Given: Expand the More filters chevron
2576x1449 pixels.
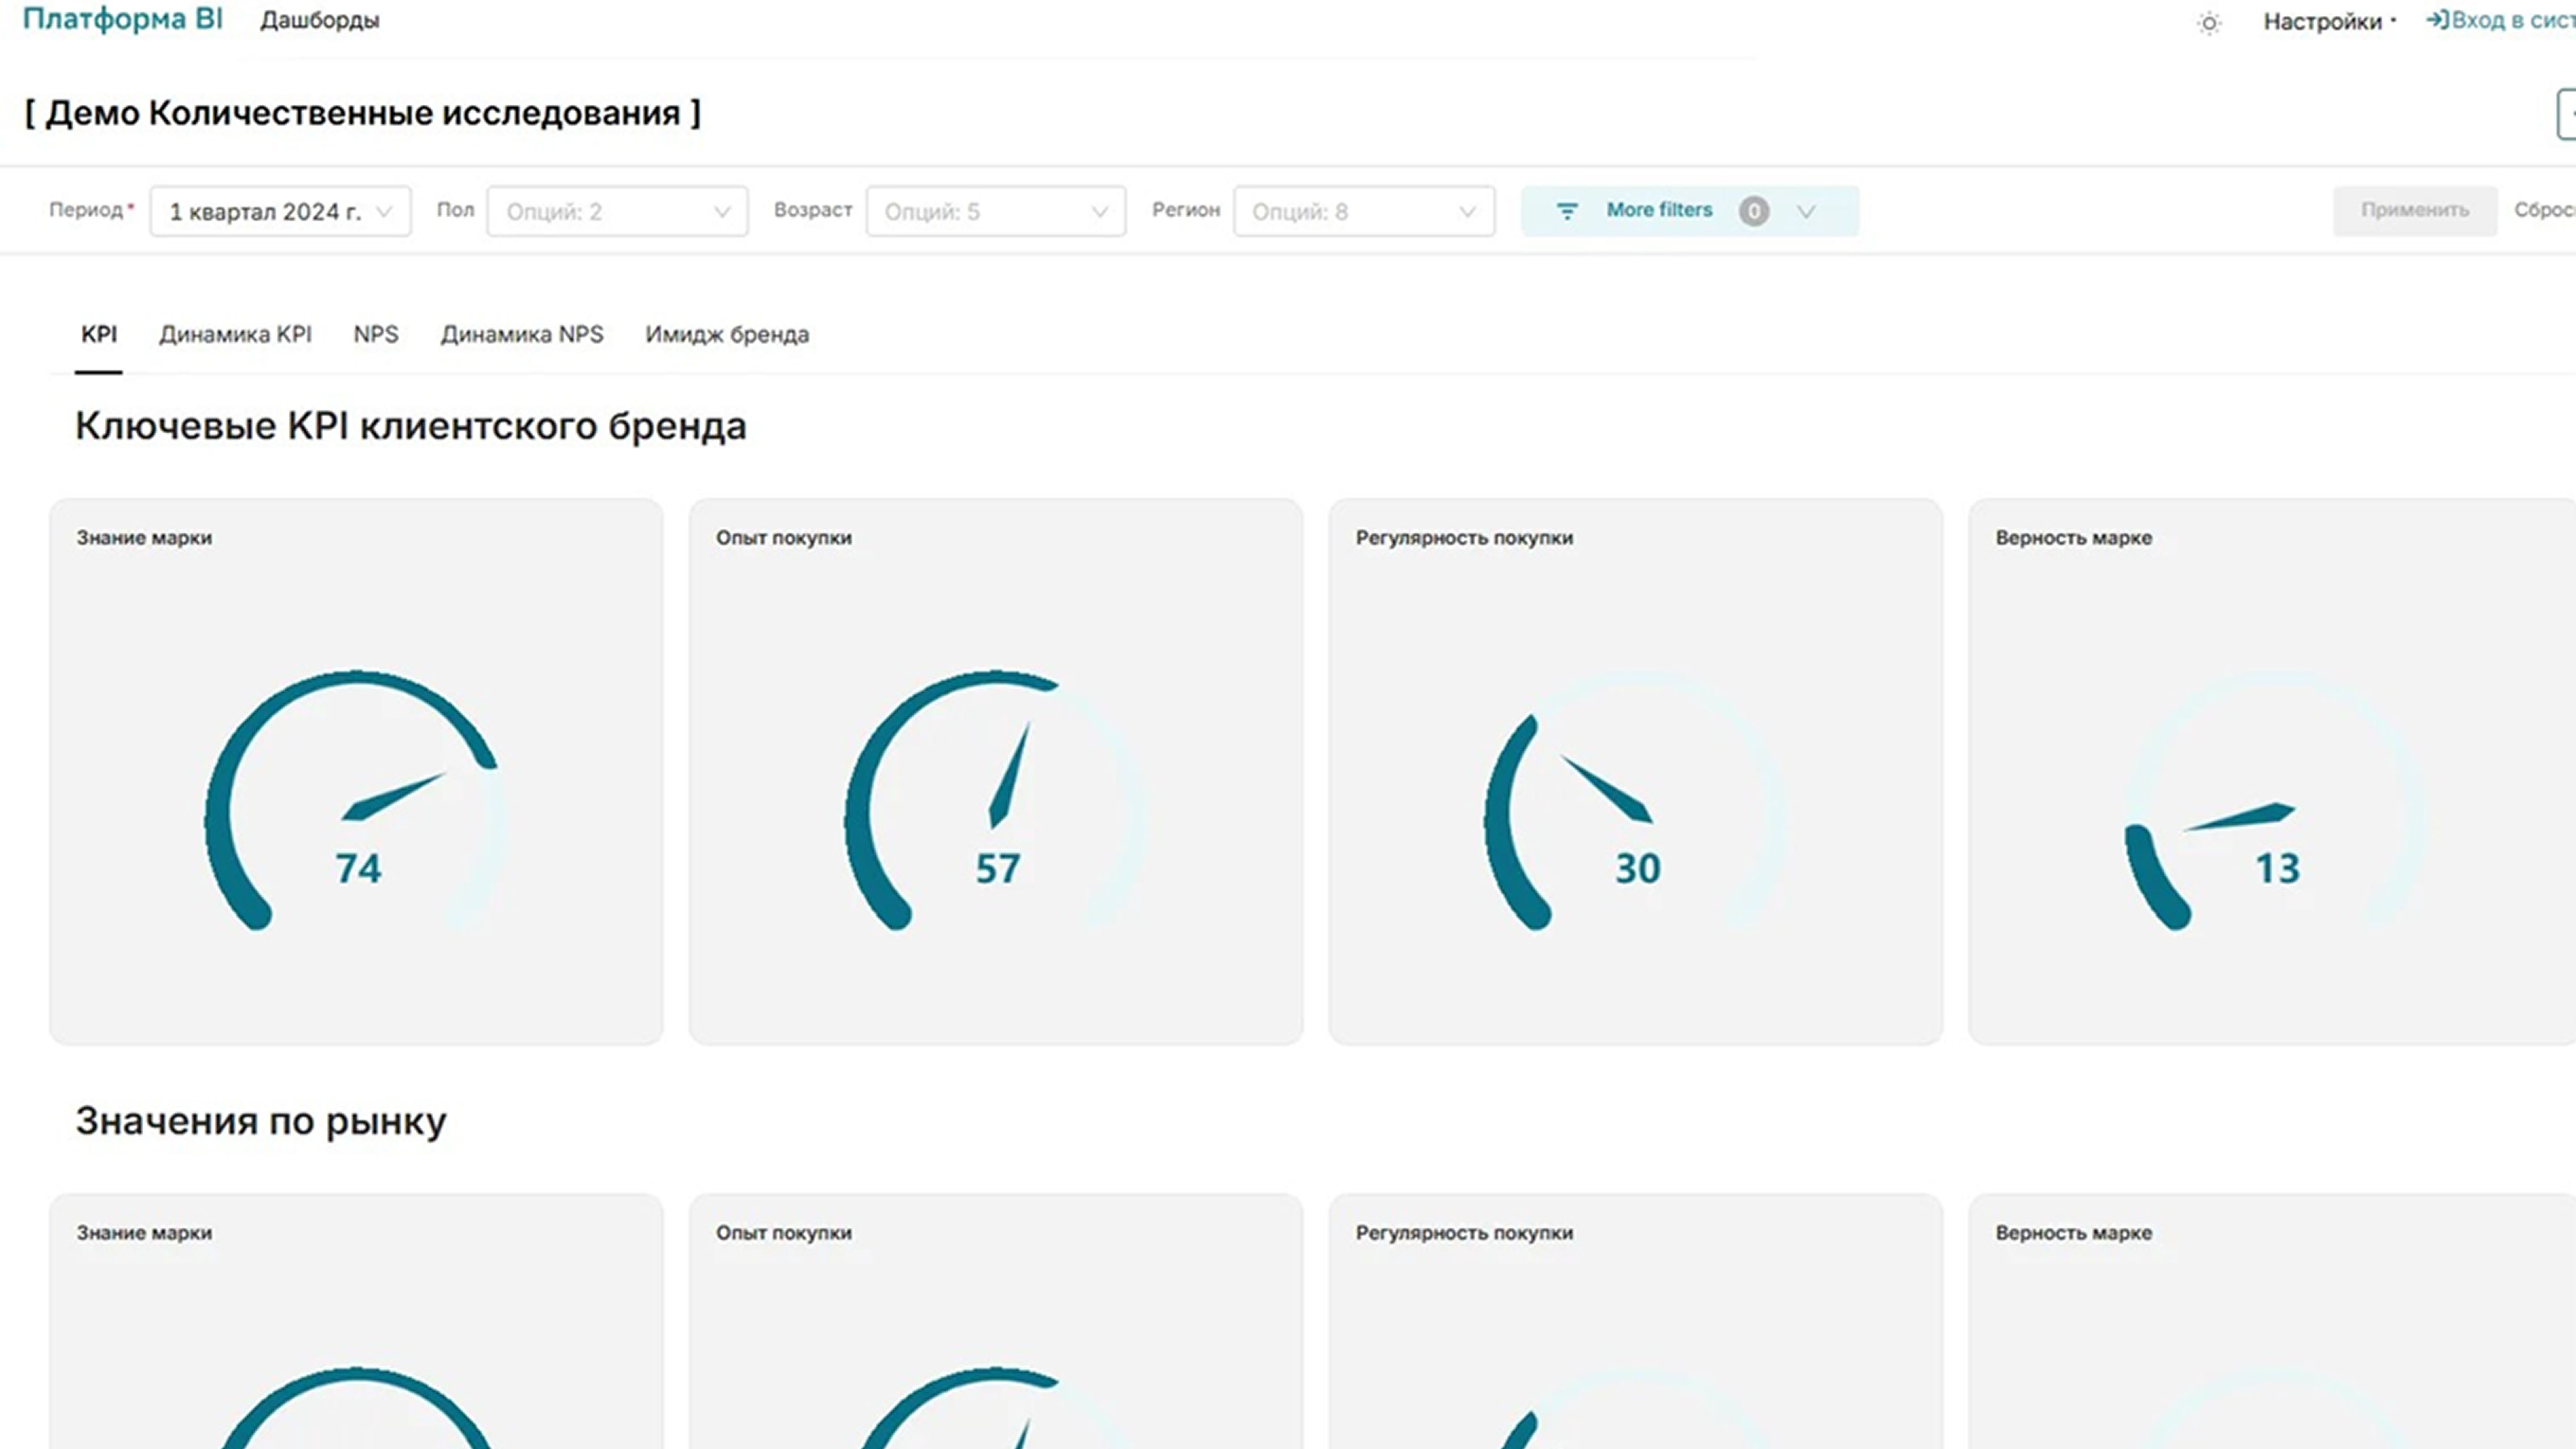Looking at the screenshot, I should tap(1805, 211).
